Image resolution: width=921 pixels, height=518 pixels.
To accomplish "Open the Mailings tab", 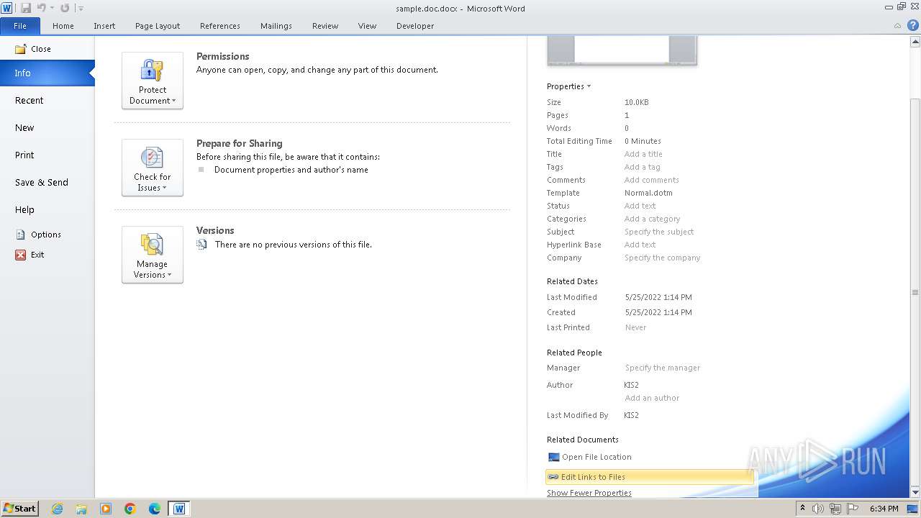I will (x=276, y=26).
